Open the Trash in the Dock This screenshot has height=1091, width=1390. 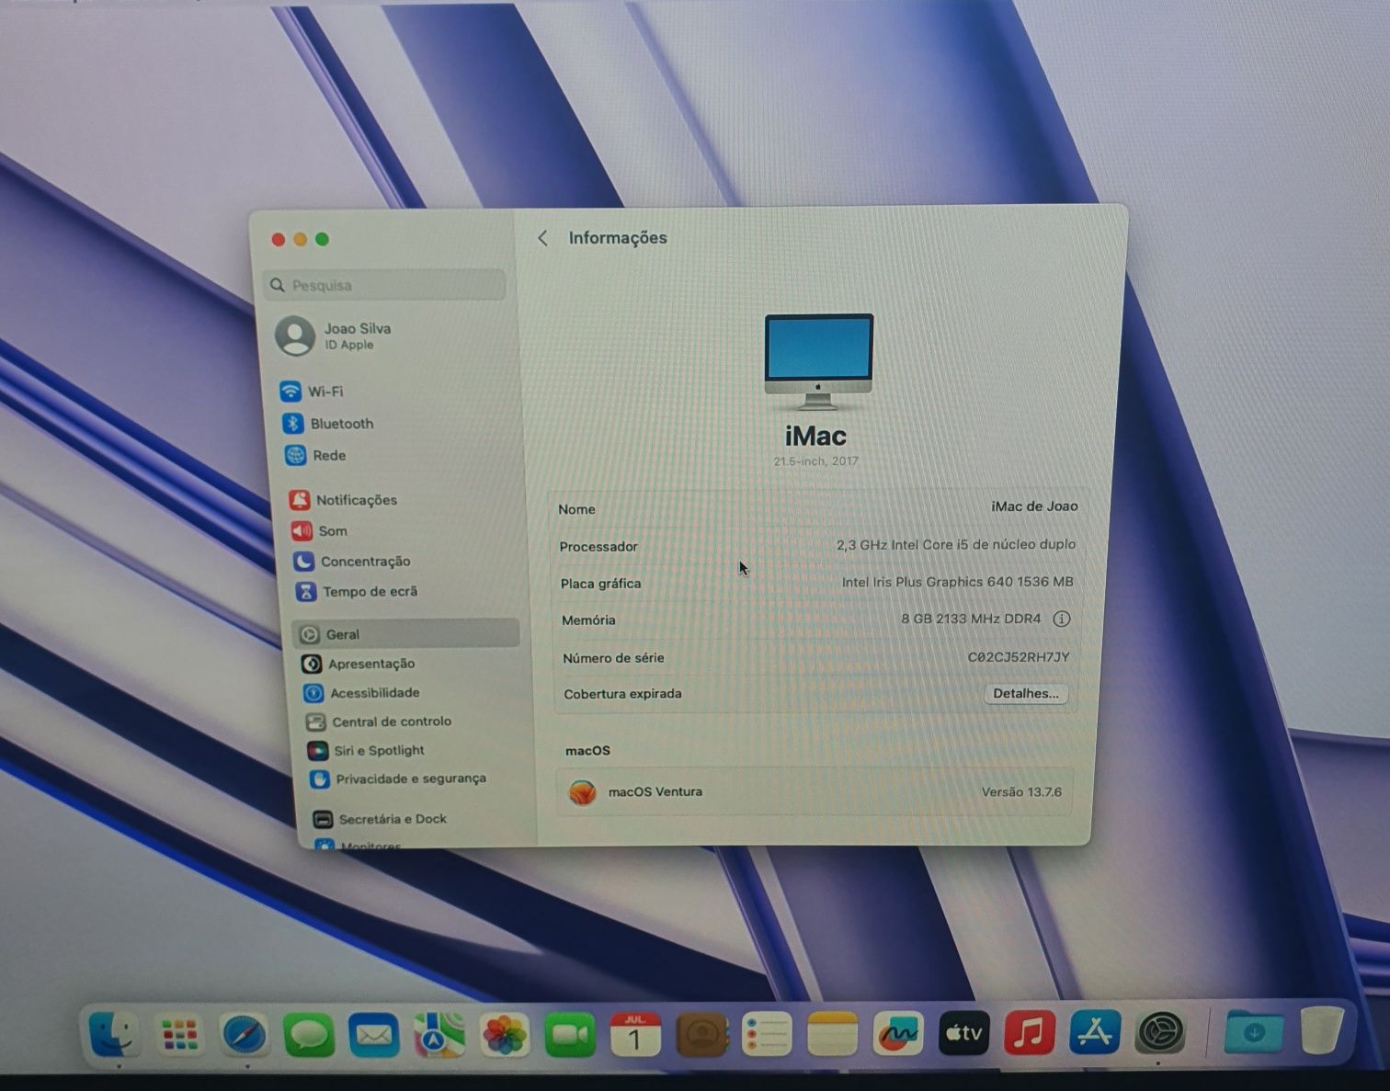point(1322,1028)
